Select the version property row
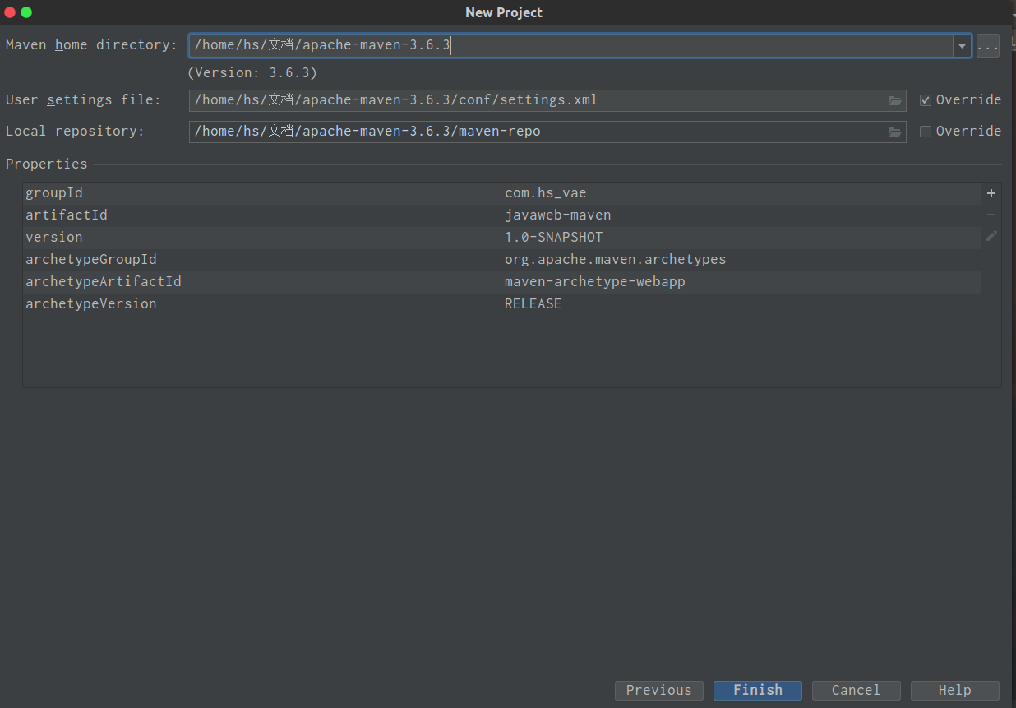 click(501, 238)
